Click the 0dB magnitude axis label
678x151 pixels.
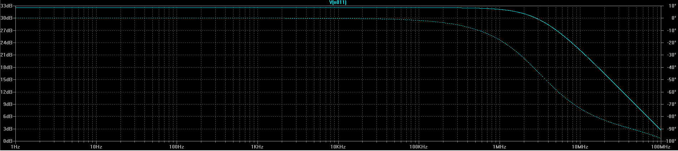tap(8, 141)
